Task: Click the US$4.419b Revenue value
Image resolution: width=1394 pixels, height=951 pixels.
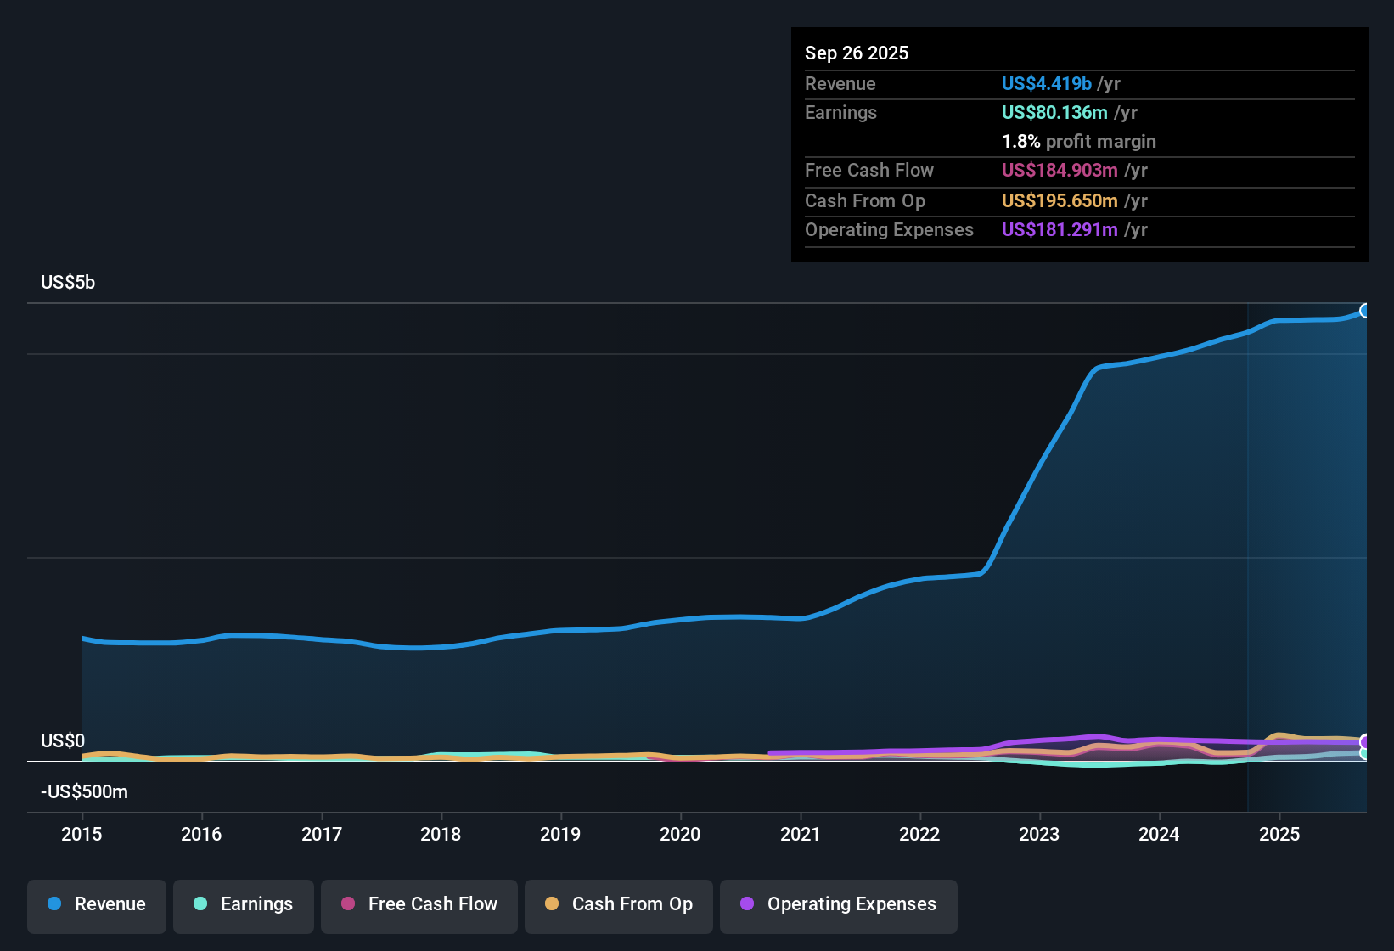Action: pos(1046,83)
